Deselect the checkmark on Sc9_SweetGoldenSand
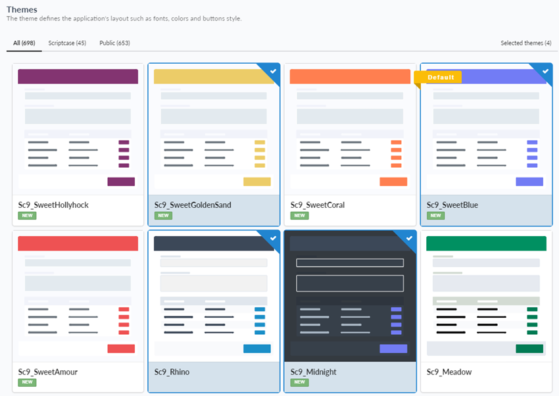The width and height of the screenshot is (559, 396). [272, 72]
